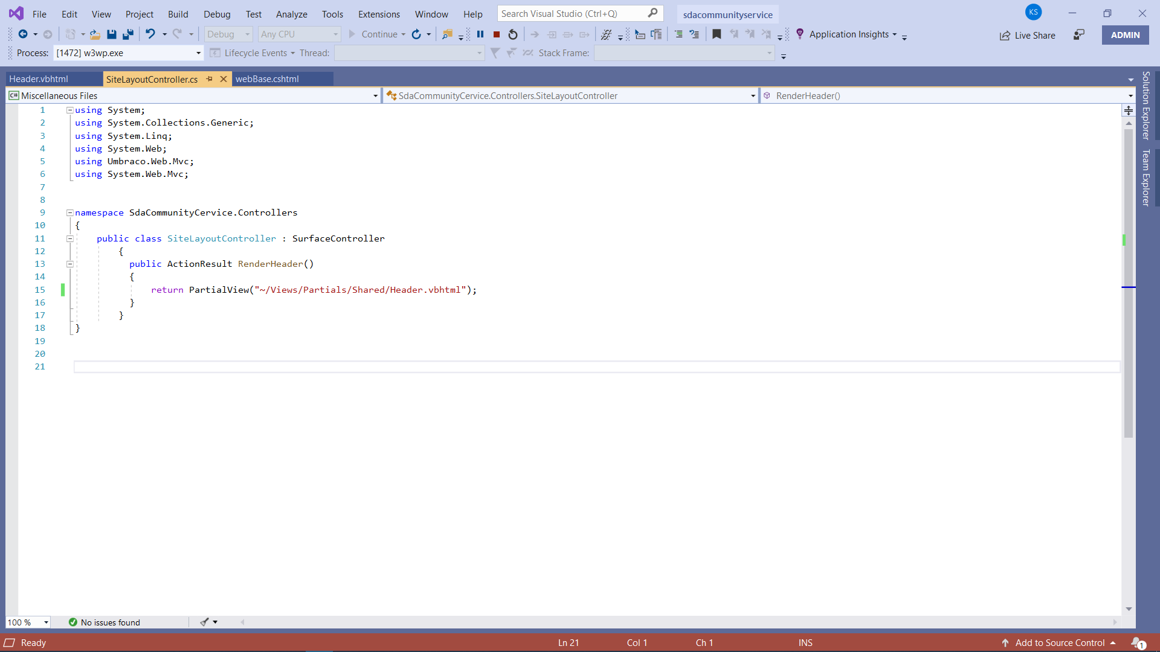Click the display object member list icon
Image resolution: width=1160 pixels, height=652 pixels.
tap(640, 34)
